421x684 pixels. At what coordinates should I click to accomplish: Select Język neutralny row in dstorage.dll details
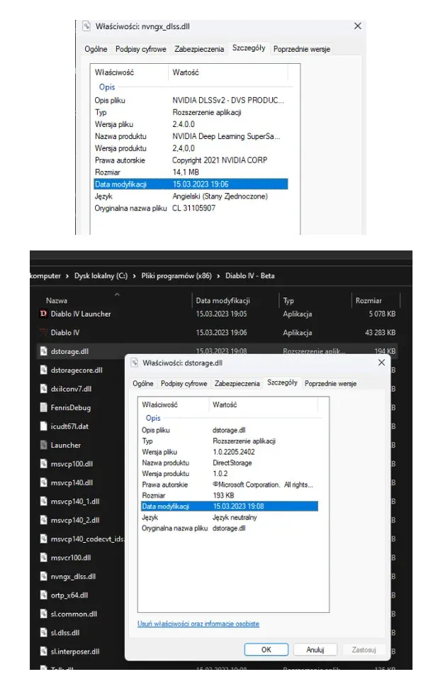[x=230, y=517]
